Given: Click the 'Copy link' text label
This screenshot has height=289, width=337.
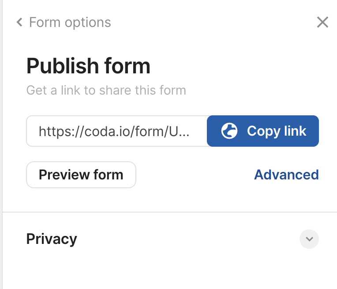Looking at the screenshot, I should click(x=277, y=131).
